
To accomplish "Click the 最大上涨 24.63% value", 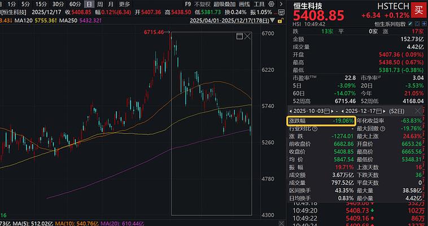I will click(412, 136).
